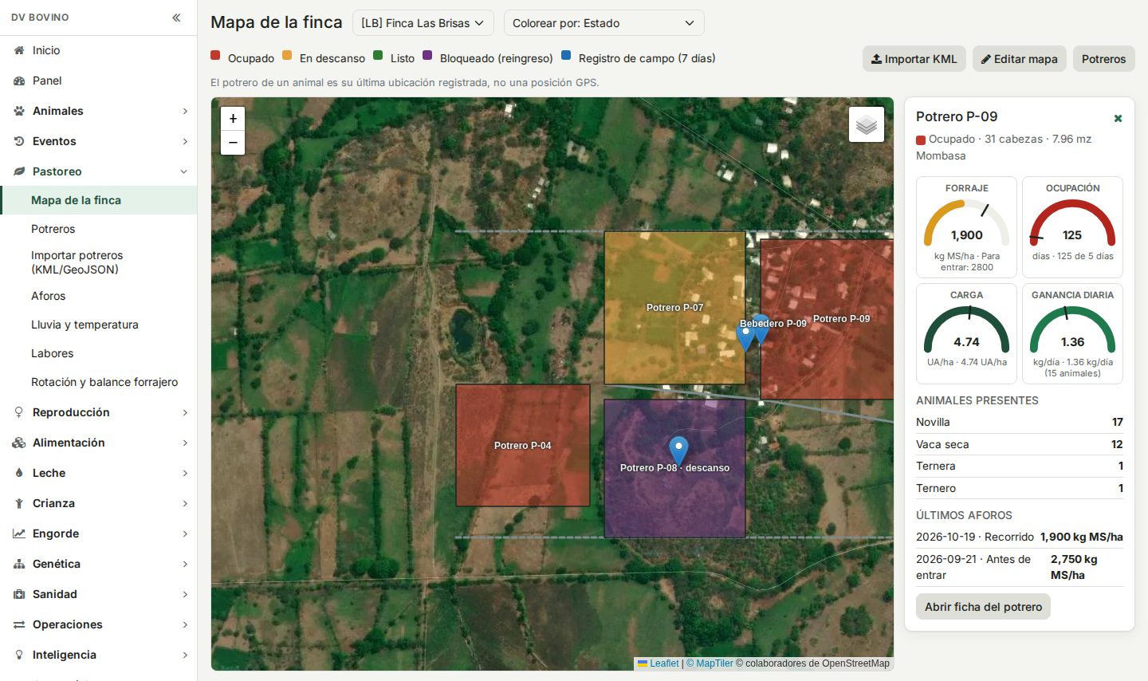Click the icon beside Reproducción

19,412
